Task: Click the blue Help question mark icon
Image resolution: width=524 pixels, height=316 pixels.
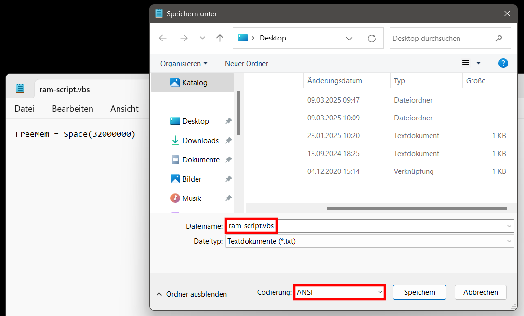Action: pyautogui.click(x=503, y=63)
